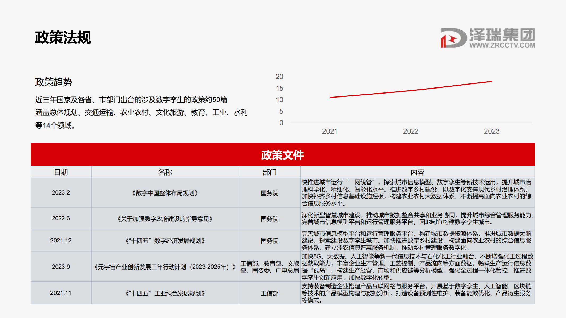Image resolution: width=566 pixels, height=318 pixels.
Task: Click the WWW.ZRCCTV.COM website text
Action: 502,45
